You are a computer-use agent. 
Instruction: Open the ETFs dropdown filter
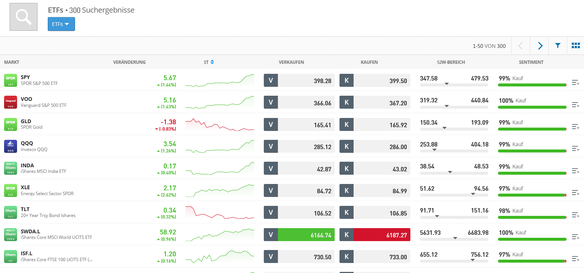(x=61, y=24)
